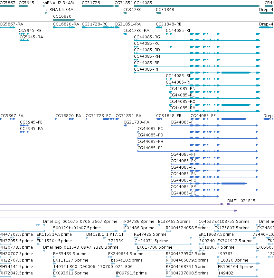Viewport: 274px width, 278px height.
Task: Select the snRNA:U2:34ABc gene label
Action: click(x=59, y=3)
